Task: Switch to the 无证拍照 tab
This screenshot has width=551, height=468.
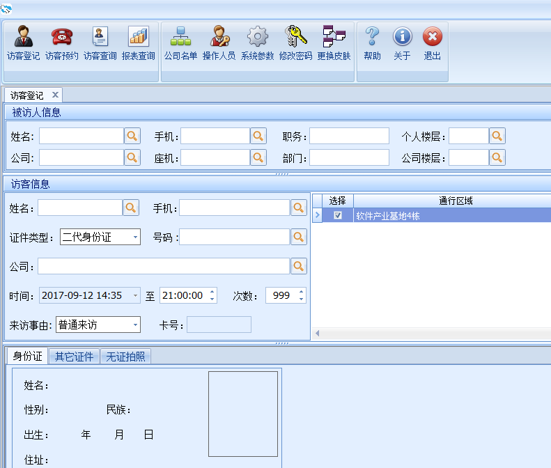Action: point(125,357)
